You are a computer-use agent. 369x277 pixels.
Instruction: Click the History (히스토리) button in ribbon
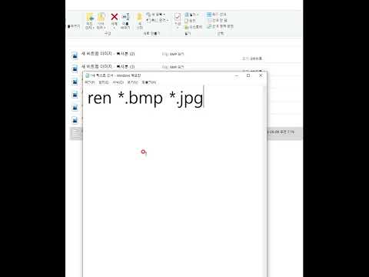194,27
